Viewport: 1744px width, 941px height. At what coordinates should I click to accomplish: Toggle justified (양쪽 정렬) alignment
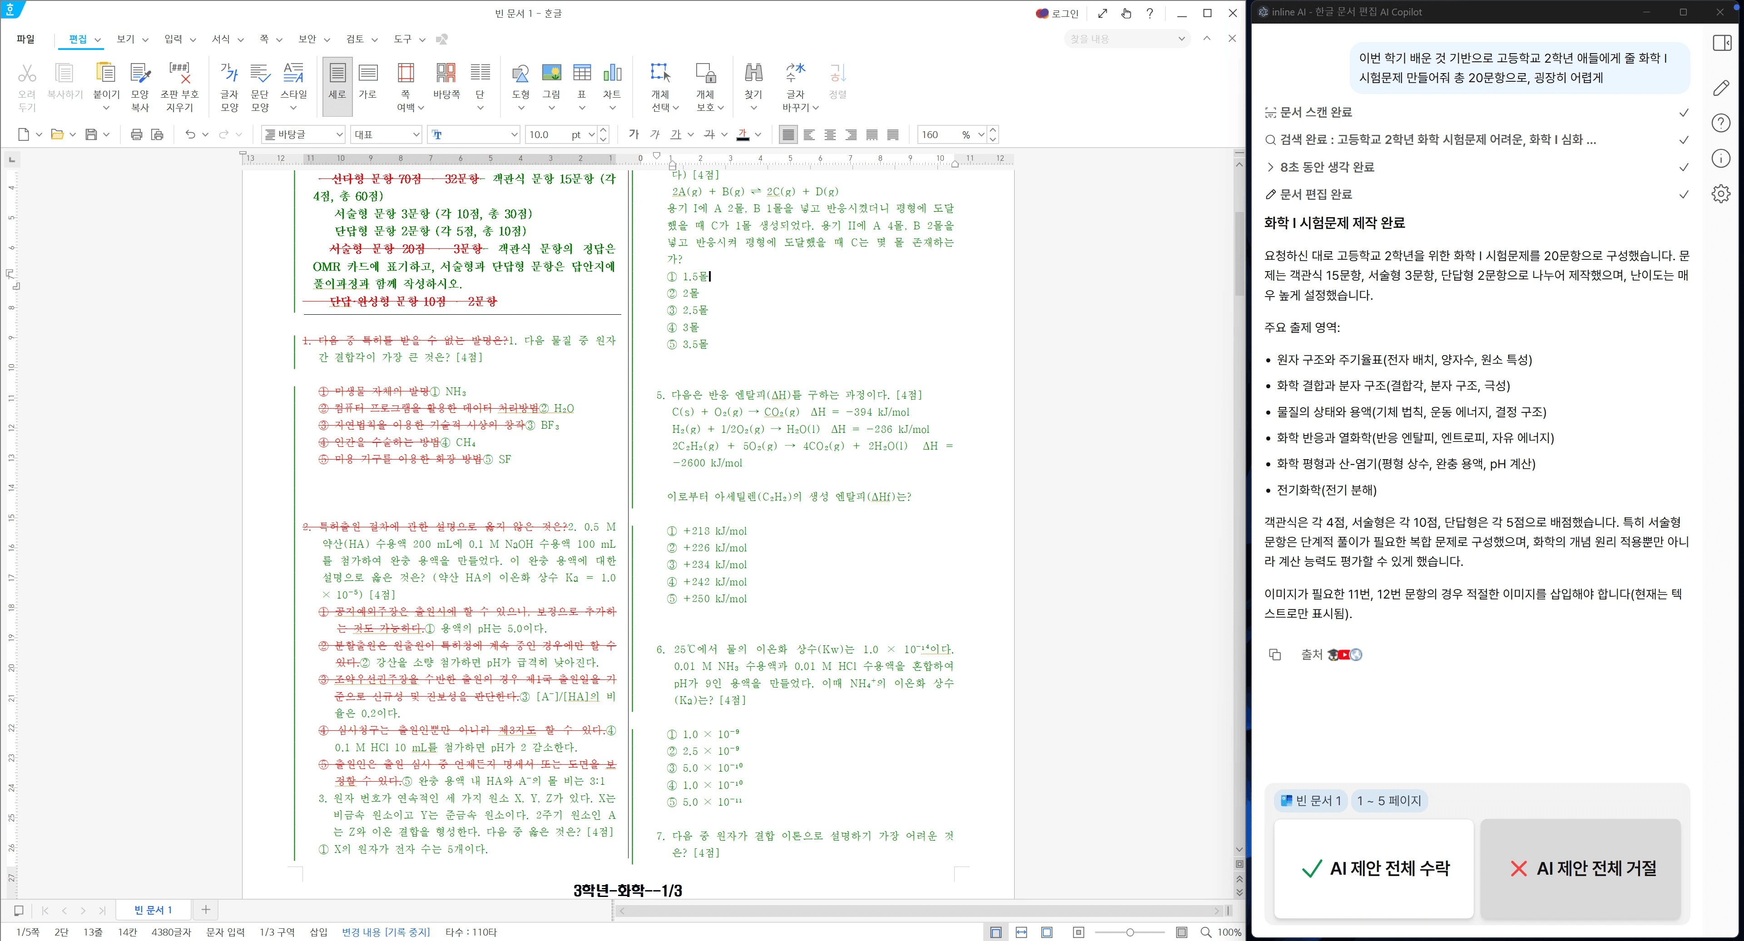(x=788, y=135)
